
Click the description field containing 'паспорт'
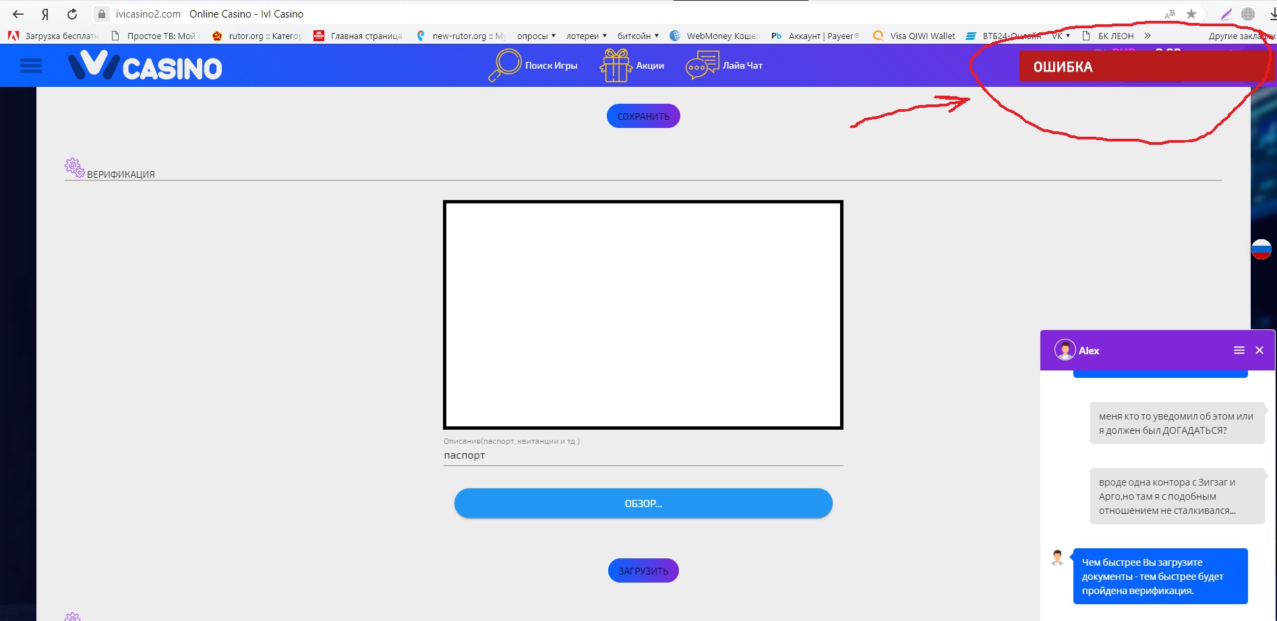pyautogui.click(x=643, y=455)
